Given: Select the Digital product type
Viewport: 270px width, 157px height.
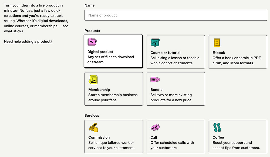Looking at the screenshot, I should tap(113, 51).
